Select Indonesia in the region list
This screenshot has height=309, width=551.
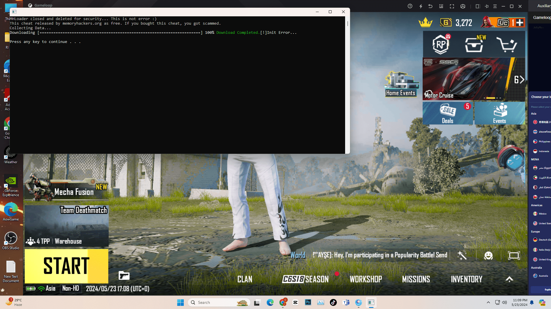click(x=541, y=151)
